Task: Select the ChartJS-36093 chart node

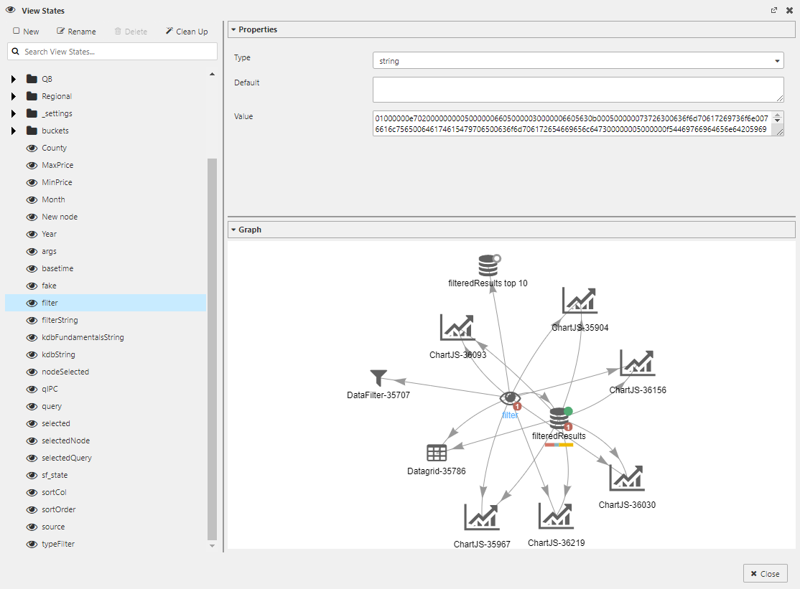Action: [457, 327]
